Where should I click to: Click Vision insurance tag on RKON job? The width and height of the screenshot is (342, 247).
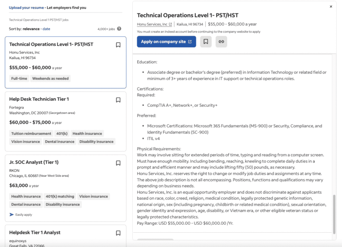click(x=94, y=196)
